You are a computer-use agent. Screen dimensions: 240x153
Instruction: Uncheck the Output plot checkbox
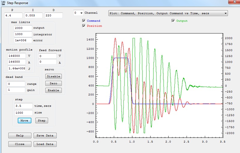click(x=173, y=21)
